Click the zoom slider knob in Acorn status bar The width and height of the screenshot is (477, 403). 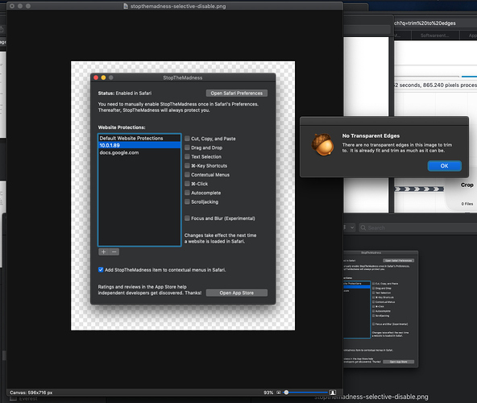click(286, 393)
